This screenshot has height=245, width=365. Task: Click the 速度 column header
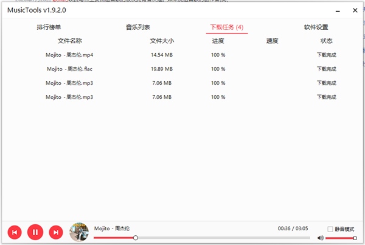coord(273,41)
